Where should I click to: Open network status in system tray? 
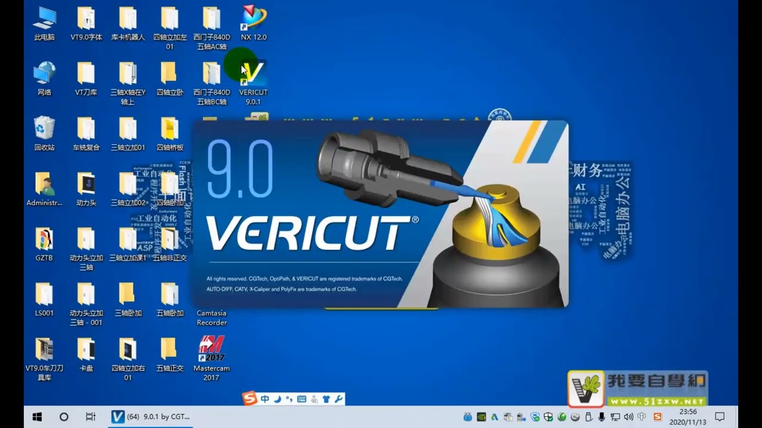click(x=615, y=417)
